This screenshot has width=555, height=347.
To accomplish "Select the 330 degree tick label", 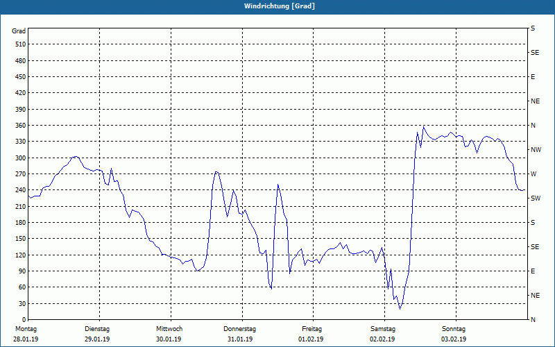I will tap(21, 142).
